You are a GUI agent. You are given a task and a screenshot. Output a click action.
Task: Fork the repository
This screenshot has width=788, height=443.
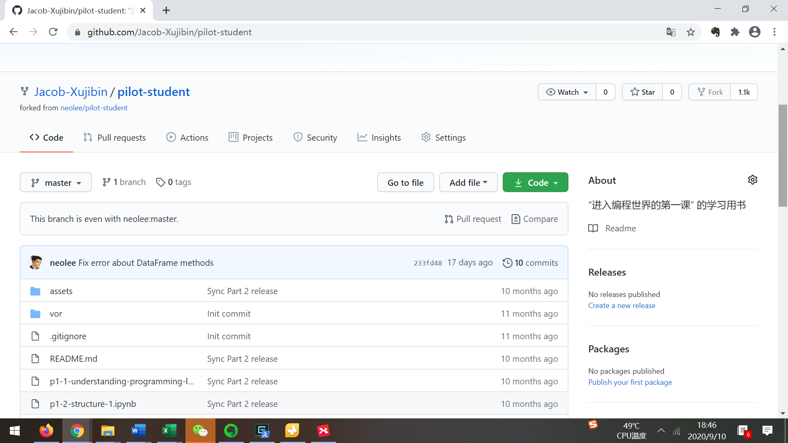710,92
